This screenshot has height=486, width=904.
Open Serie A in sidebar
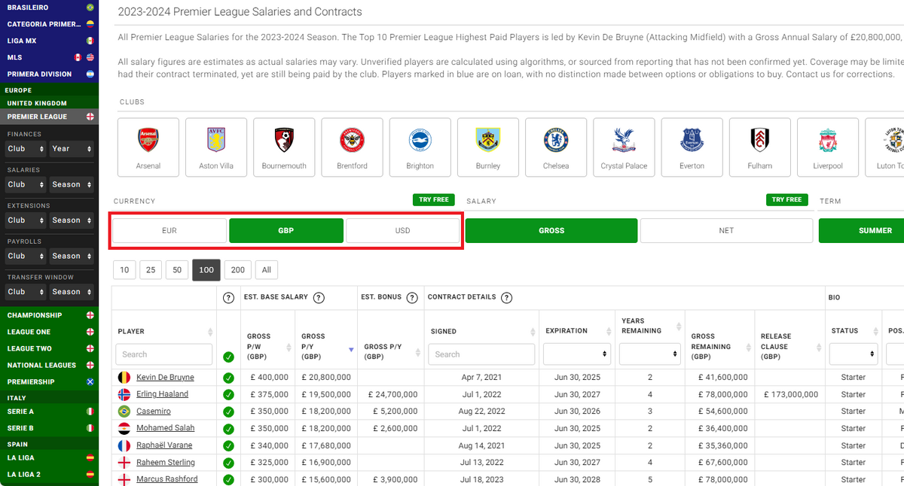click(49, 412)
